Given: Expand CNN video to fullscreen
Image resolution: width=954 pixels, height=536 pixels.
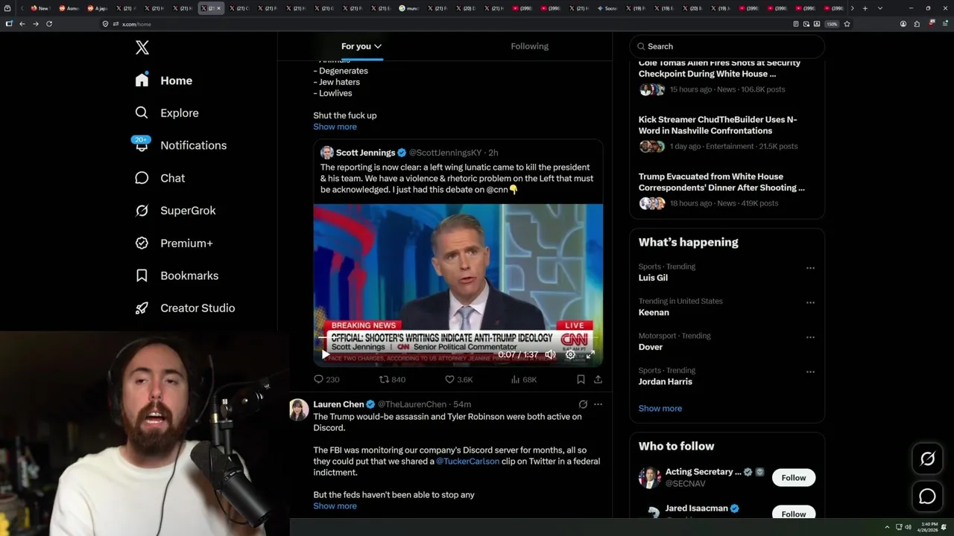Looking at the screenshot, I should (x=590, y=355).
